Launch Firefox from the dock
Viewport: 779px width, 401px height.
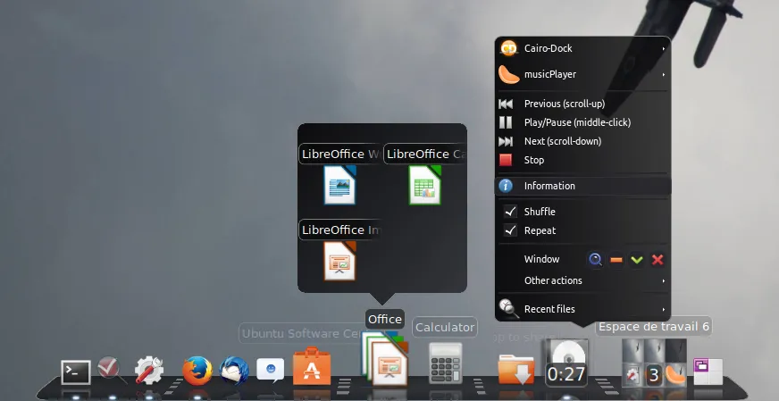pos(197,370)
